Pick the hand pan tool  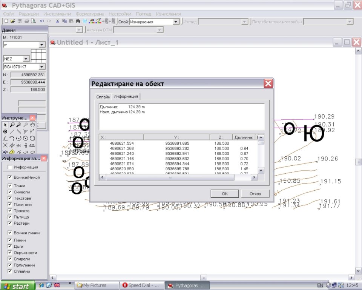pos(32,125)
